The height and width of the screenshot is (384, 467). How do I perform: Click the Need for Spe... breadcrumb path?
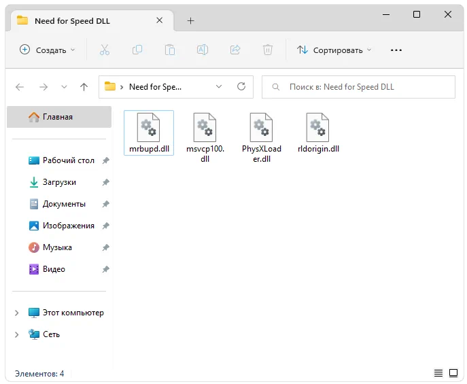(x=155, y=87)
